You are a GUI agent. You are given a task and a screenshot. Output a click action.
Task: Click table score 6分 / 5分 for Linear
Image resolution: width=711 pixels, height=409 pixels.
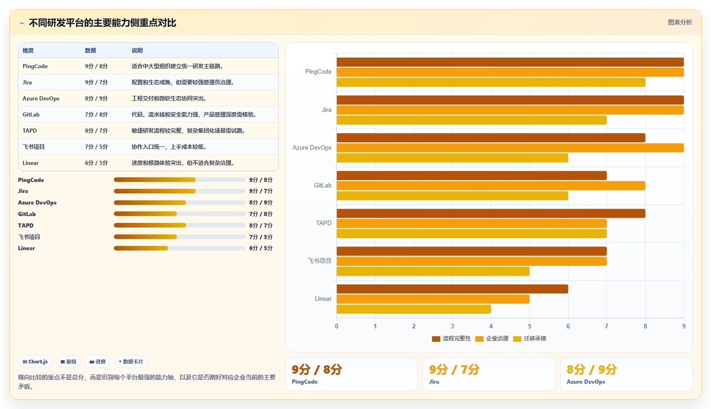[96, 163]
